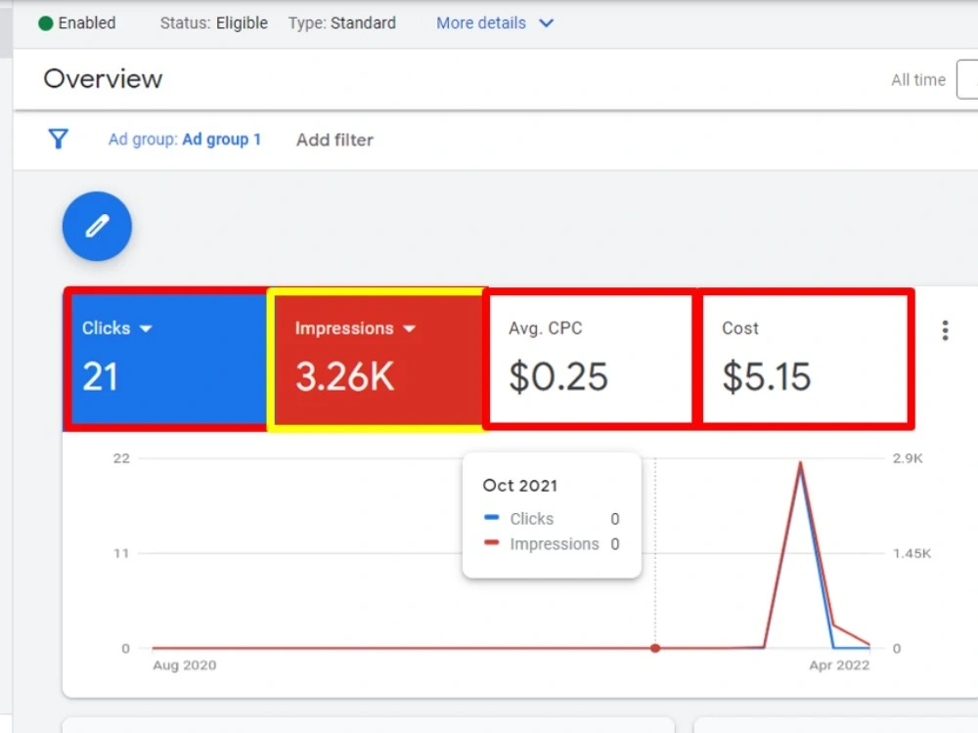
Task: Click the Type: Standard text
Action: point(341,23)
